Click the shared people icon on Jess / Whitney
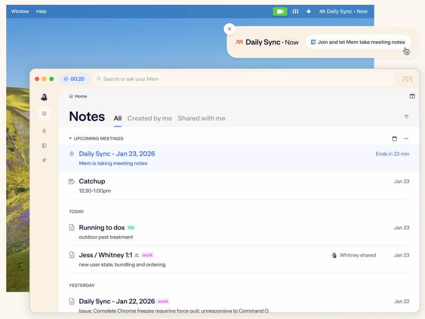 click(137, 255)
